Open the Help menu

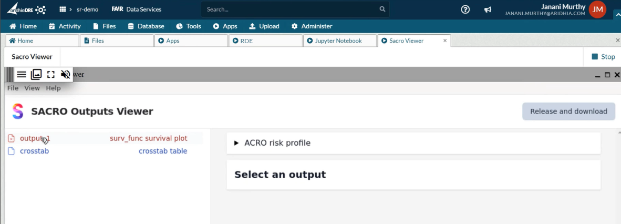[53, 88]
